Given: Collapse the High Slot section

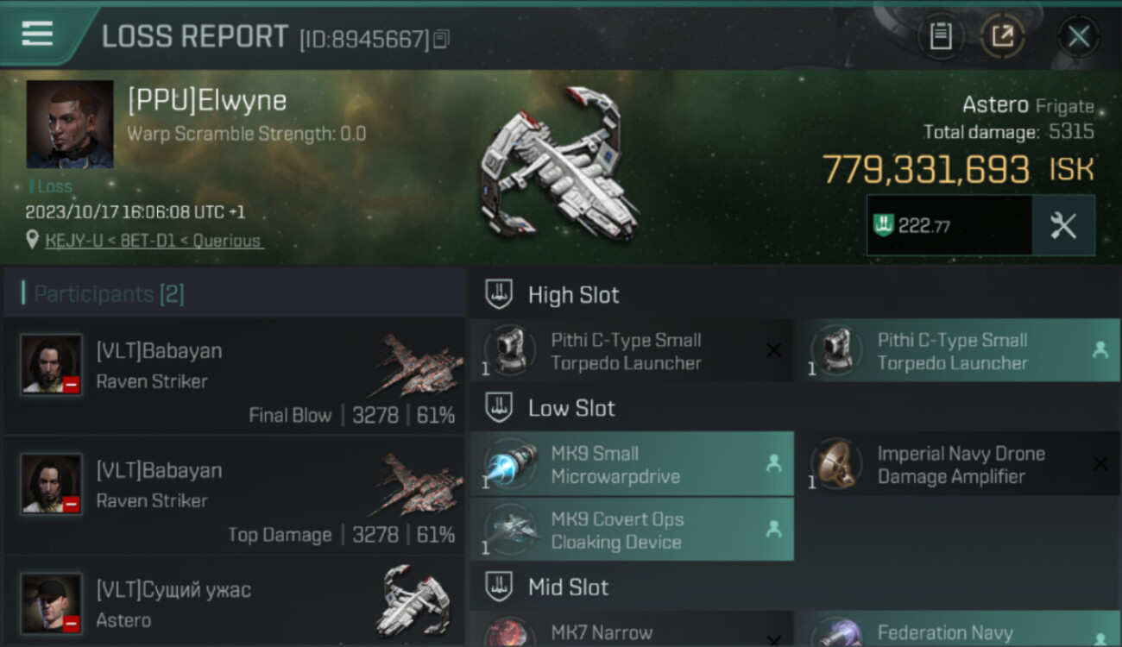Looking at the screenshot, I should [499, 294].
